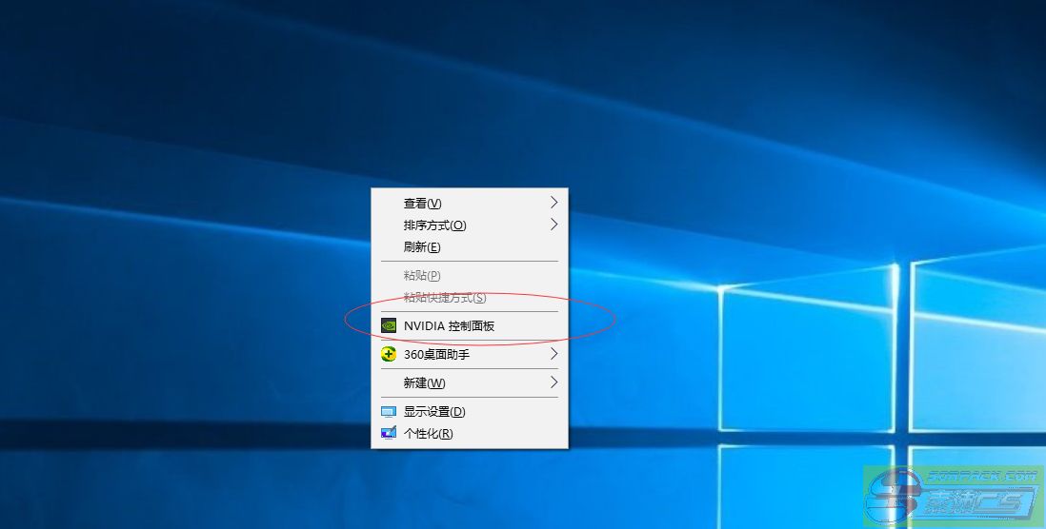Select 刷新(E) to refresh the desktop
Viewport: 1046px width, 529px height.
422,247
